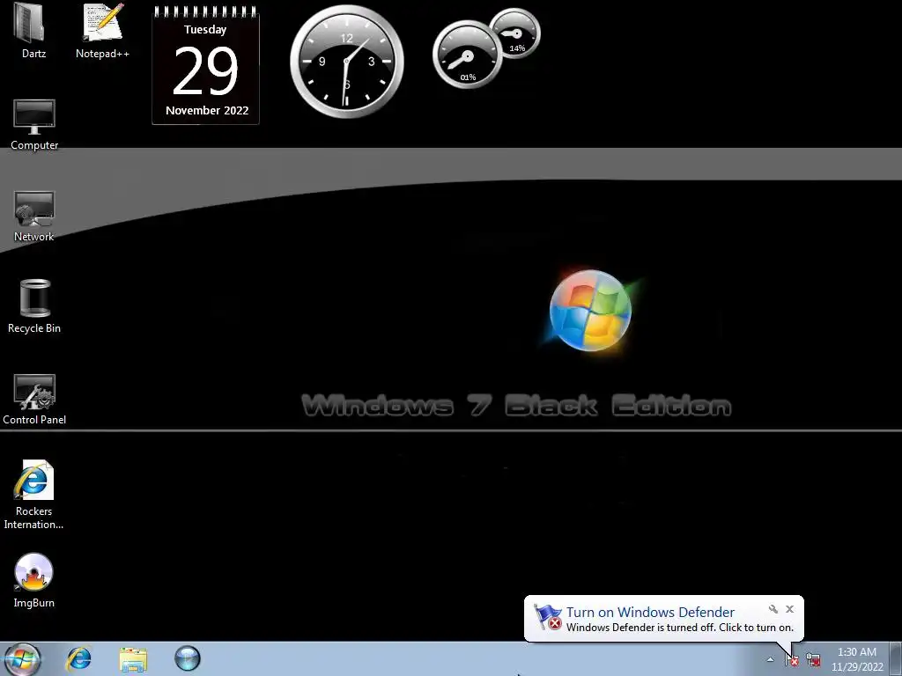Viewport: 902px width, 676px height.
Task: Close the Windows Defender notification balloon
Action: click(790, 609)
